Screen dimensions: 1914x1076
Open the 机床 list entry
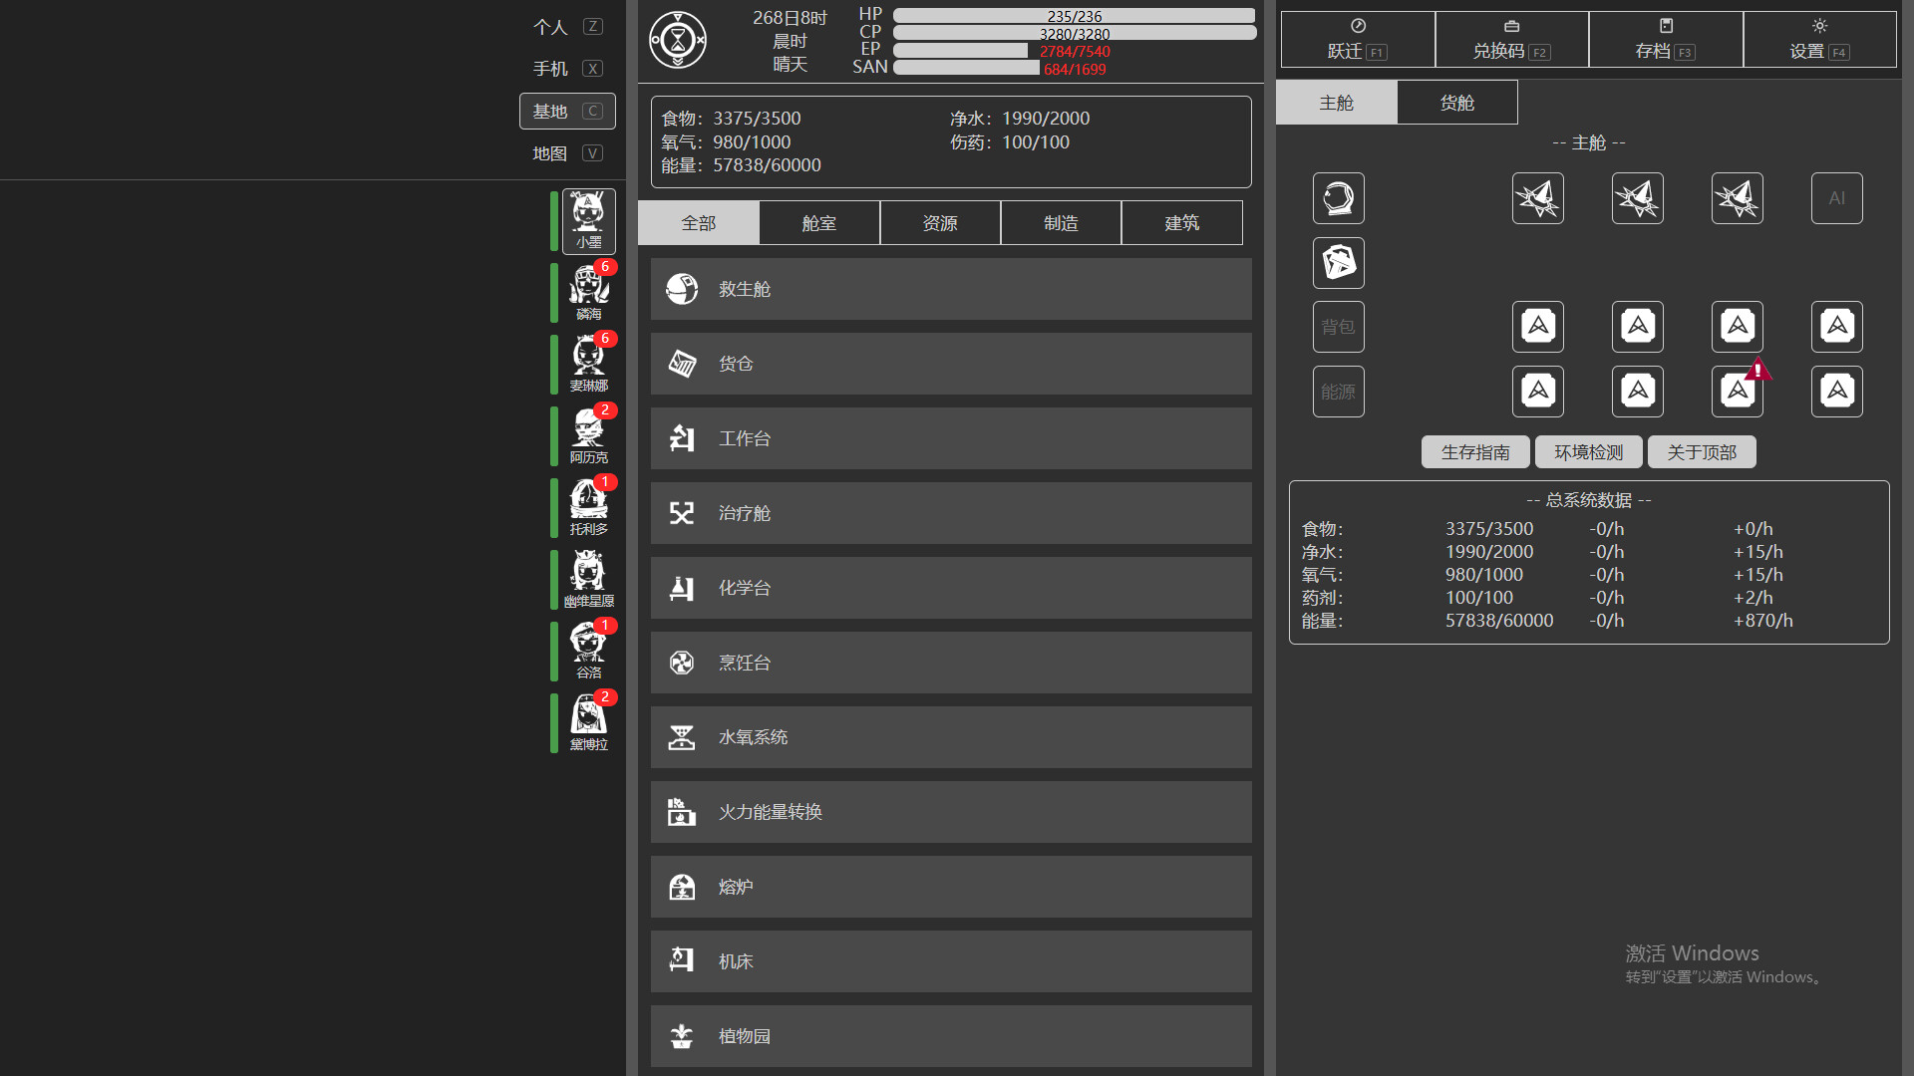[x=951, y=961]
